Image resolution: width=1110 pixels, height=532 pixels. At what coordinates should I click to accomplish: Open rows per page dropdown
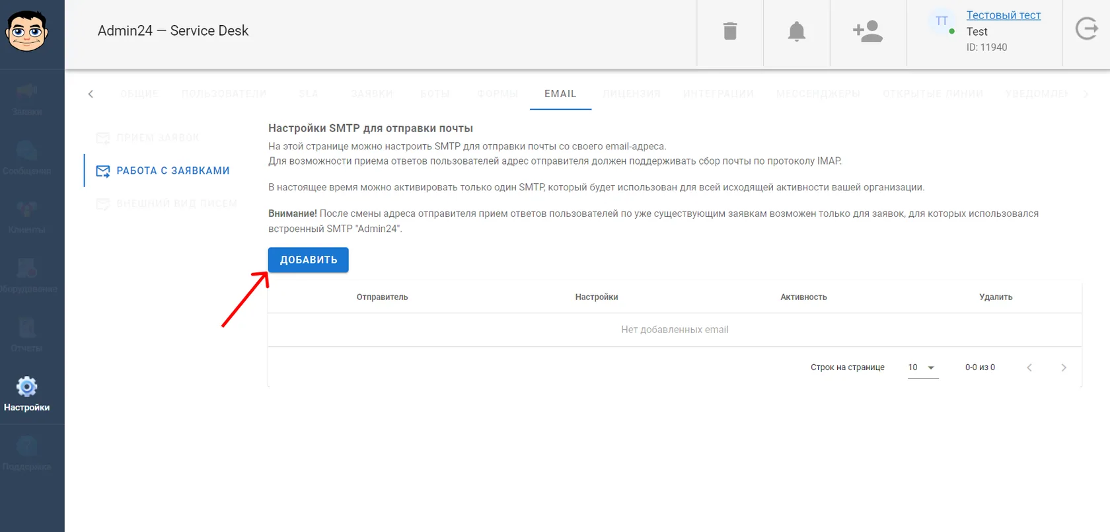[923, 367]
